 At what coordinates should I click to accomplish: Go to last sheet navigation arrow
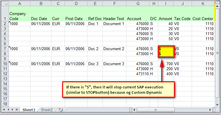[17, 110]
